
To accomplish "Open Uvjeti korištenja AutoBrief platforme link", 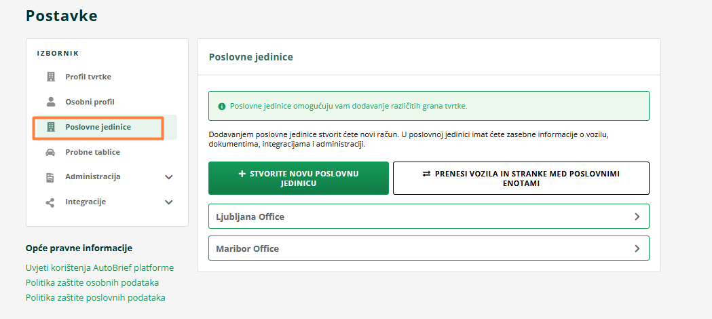I will point(100,268).
